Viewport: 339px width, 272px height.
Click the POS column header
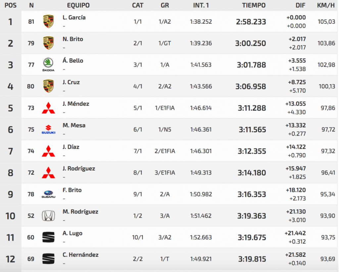(11, 5)
